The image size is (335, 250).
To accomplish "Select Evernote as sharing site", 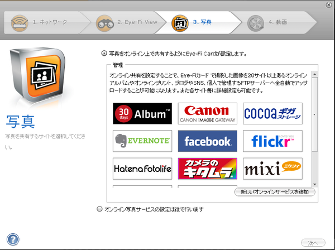I will 142,141.
